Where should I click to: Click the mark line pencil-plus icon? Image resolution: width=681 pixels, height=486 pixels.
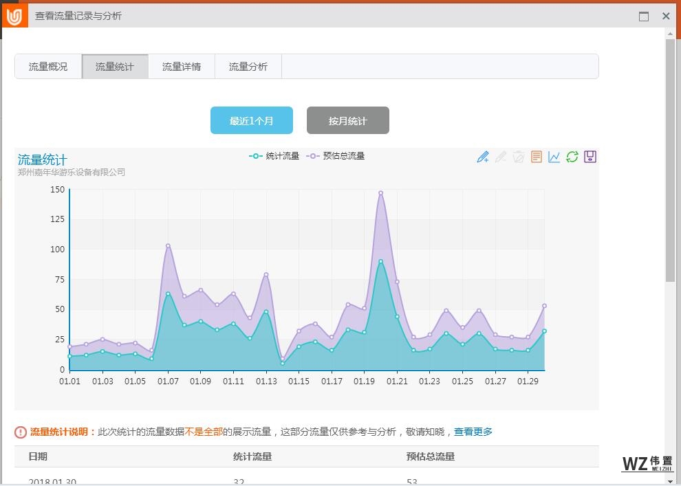click(483, 157)
